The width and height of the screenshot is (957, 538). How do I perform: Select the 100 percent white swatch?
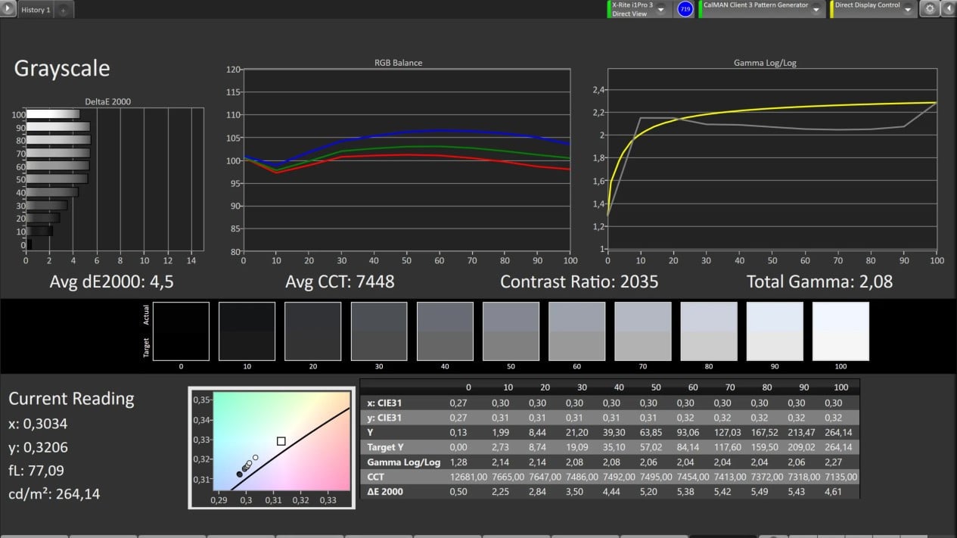840,331
